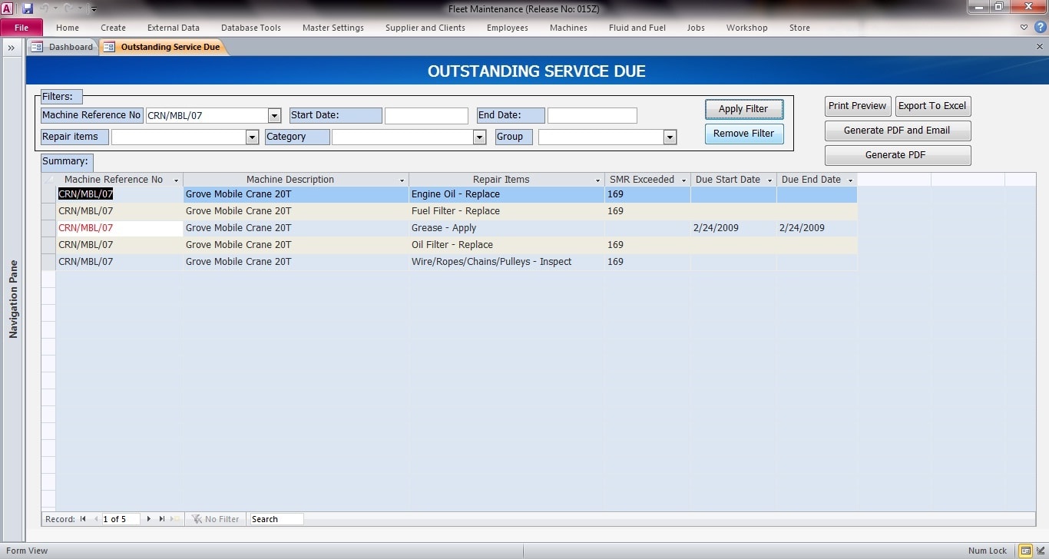The width and height of the screenshot is (1049, 559).
Task: Open Repair Items column filter arrow
Action: 597,180
